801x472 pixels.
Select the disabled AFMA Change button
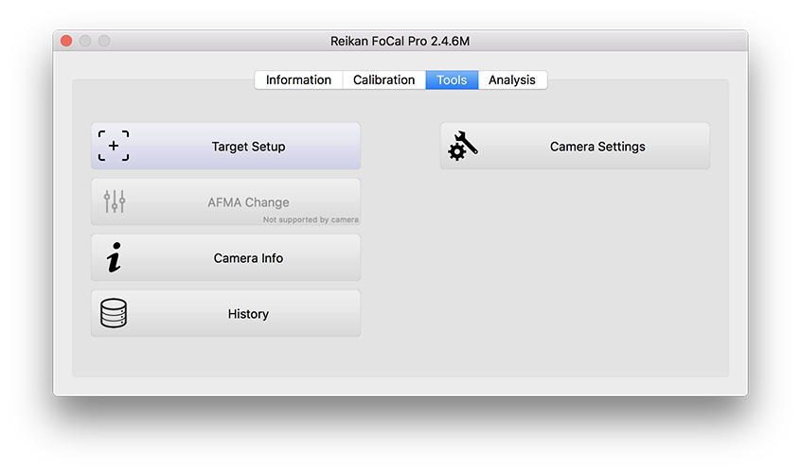(225, 201)
